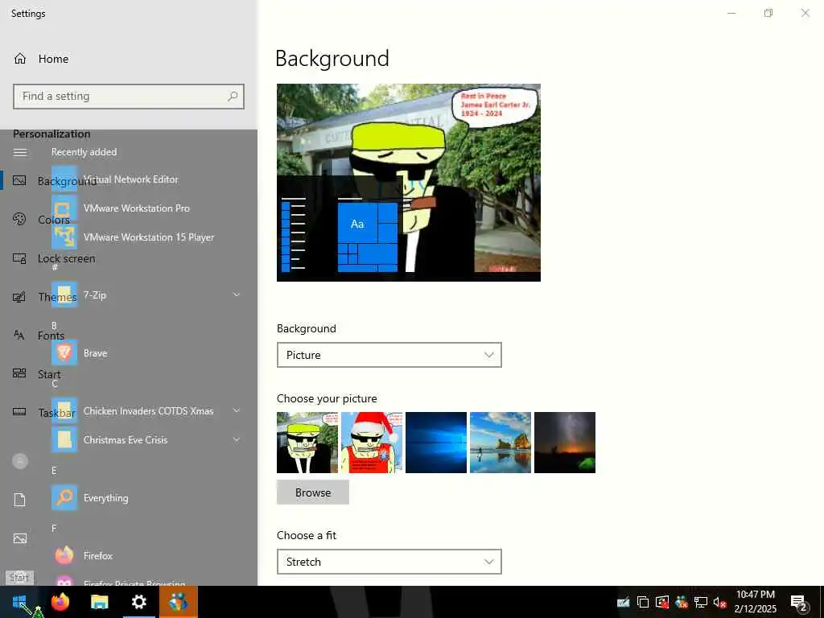The image size is (824, 618).
Task: Expand the Start menu hamburger icon
Action: [x=20, y=152]
